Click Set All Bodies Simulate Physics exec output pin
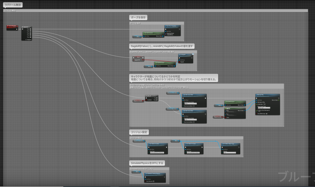This screenshot has height=187, width=315. coord(164,177)
